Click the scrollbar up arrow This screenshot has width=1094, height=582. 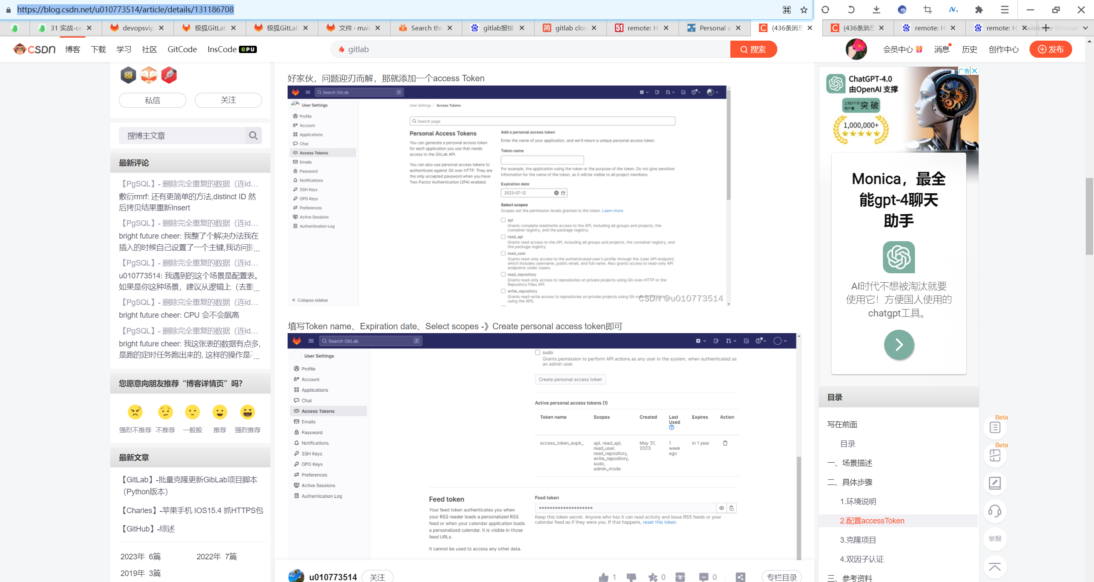pyautogui.click(x=1089, y=41)
